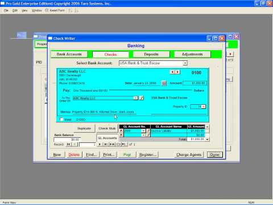Open GL Account No. dropdown in second row
This screenshot has width=273, height=205.
tap(143, 135)
